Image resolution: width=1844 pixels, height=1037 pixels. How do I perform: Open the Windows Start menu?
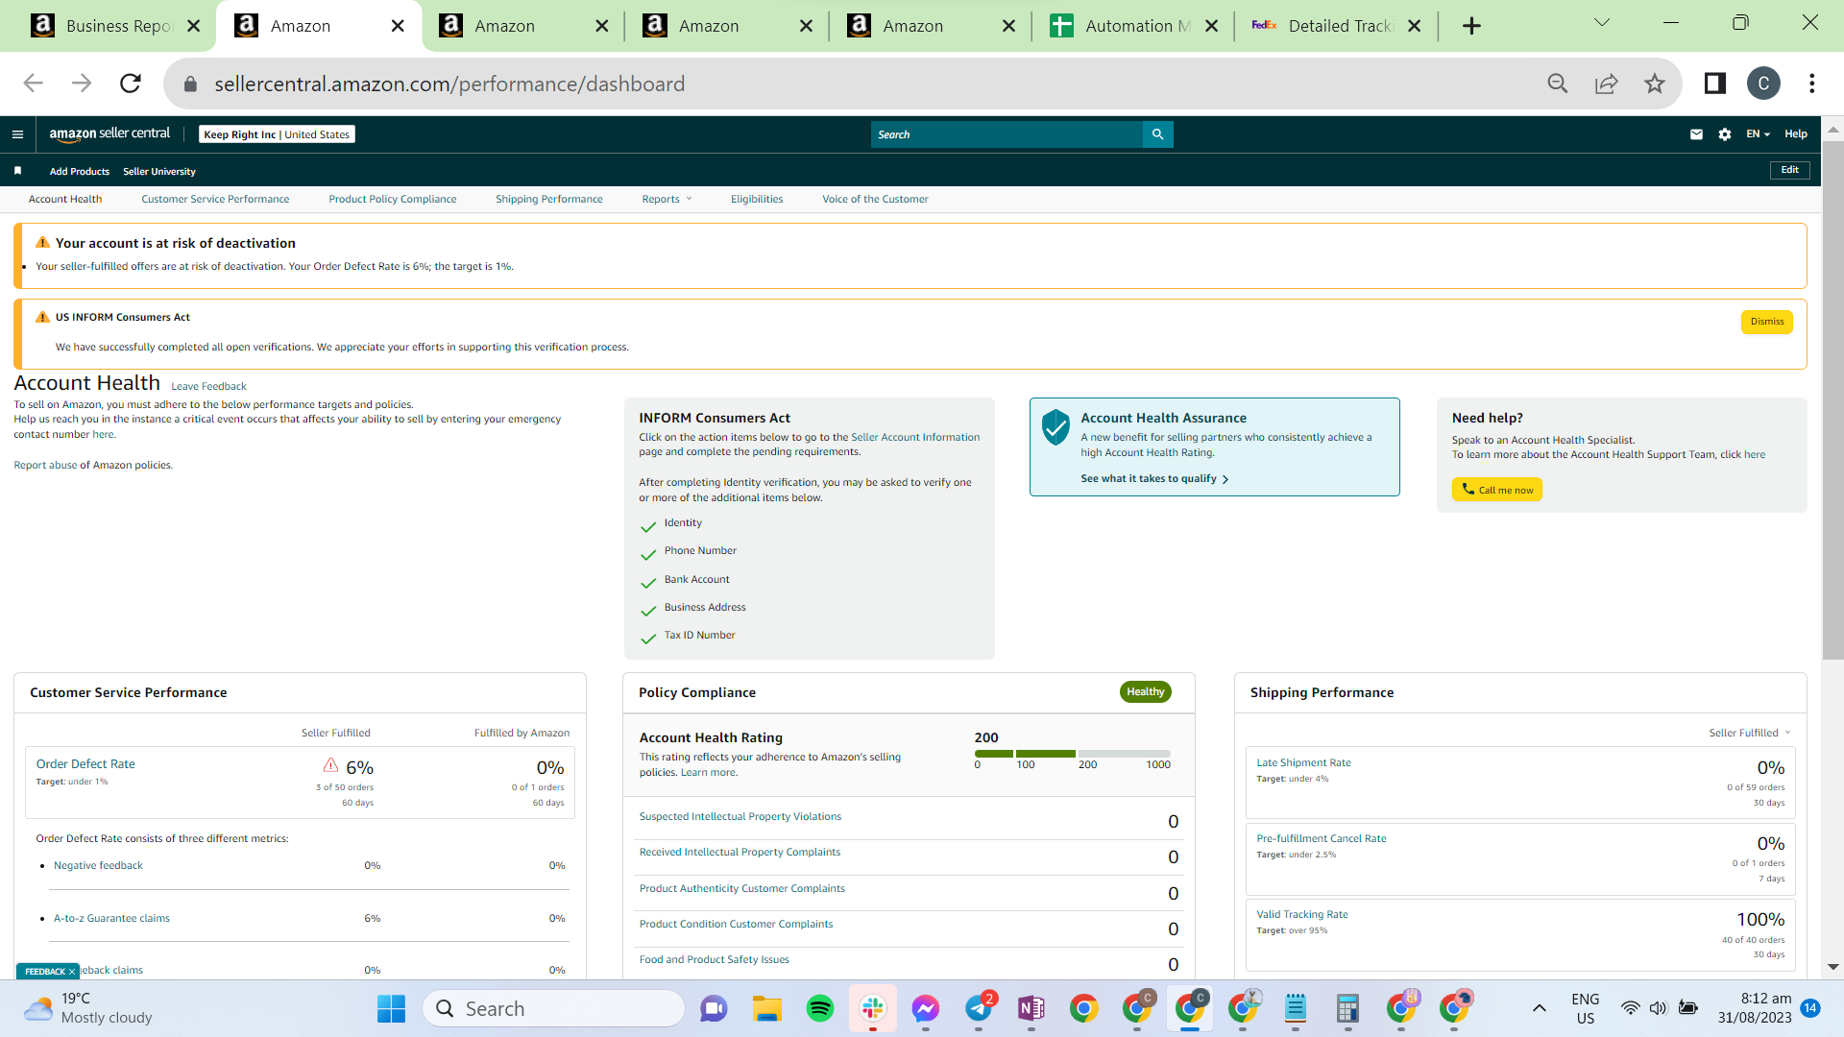pyautogui.click(x=391, y=1008)
